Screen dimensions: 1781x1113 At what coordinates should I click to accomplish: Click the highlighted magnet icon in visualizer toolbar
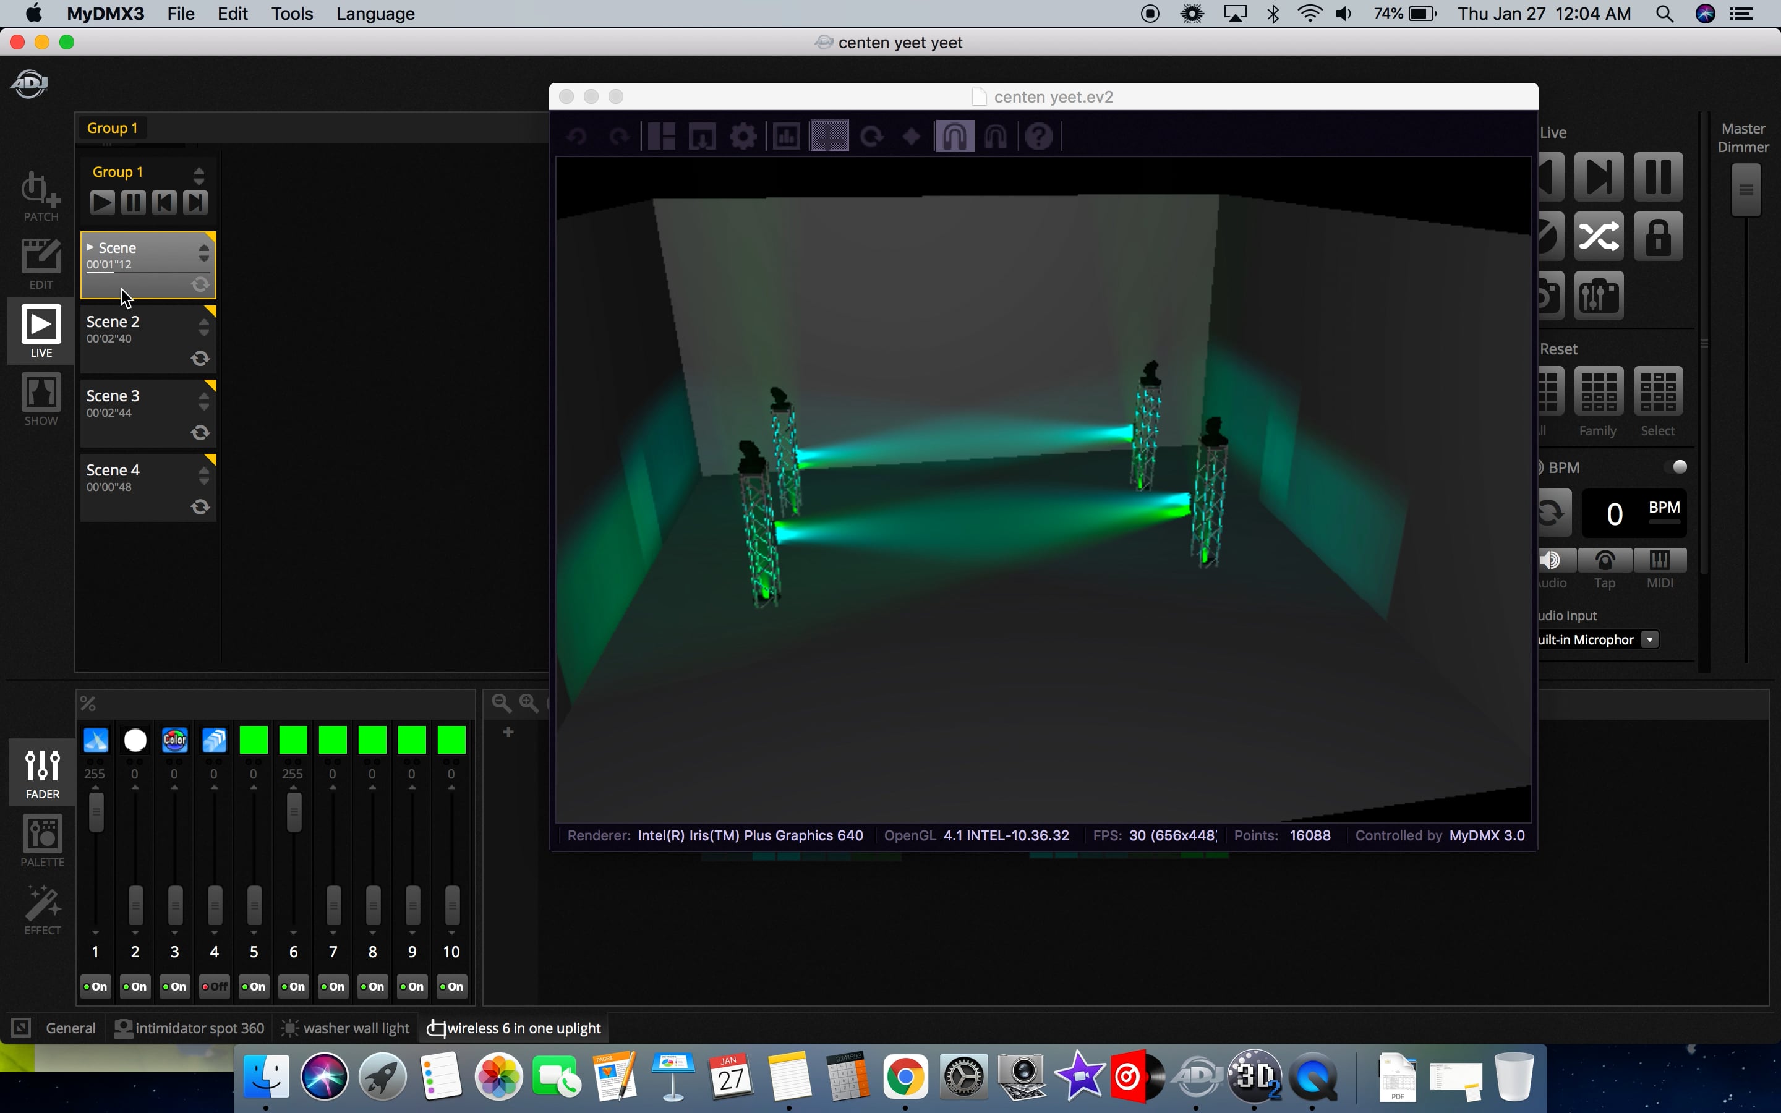pyautogui.click(x=955, y=135)
